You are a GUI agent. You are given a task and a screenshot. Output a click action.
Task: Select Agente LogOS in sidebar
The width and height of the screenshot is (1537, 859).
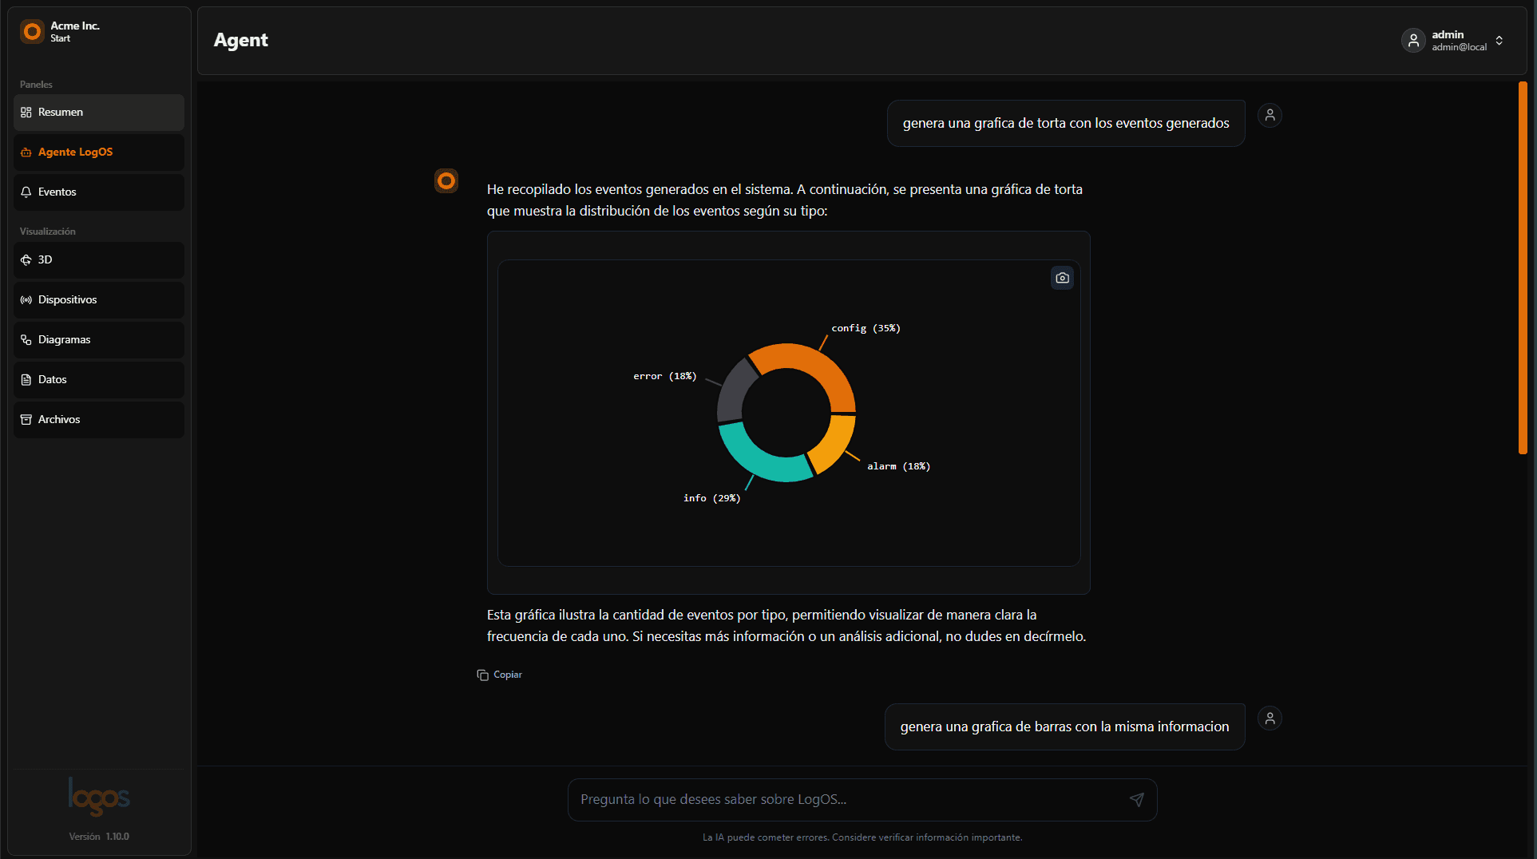(x=99, y=152)
